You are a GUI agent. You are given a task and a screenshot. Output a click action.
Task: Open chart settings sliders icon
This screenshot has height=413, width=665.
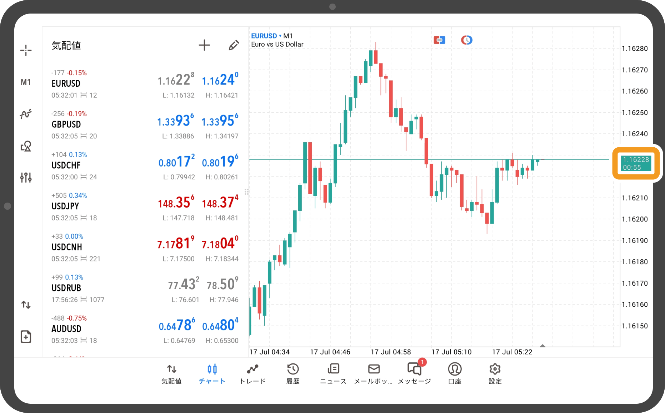click(26, 177)
